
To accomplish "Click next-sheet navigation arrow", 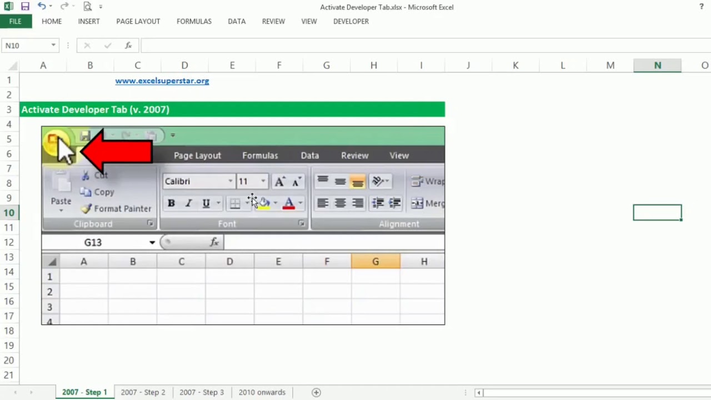I will (31, 392).
